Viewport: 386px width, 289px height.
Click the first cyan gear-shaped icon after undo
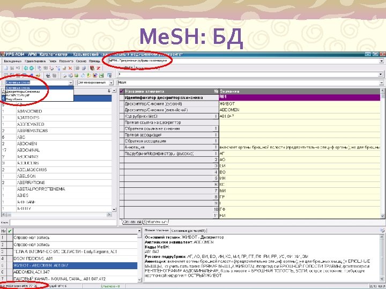pos(26,68)
